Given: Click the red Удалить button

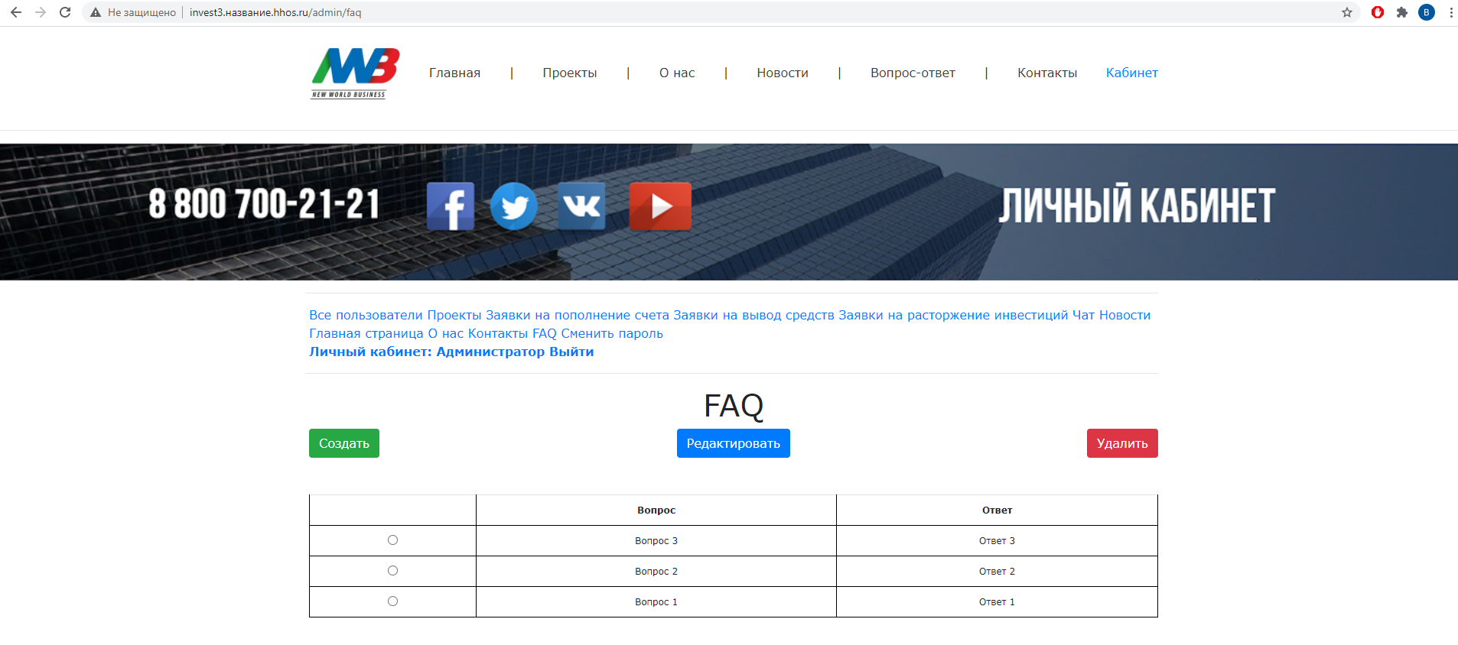Looking at the screenshot, I should click(x=1122, y=443).
